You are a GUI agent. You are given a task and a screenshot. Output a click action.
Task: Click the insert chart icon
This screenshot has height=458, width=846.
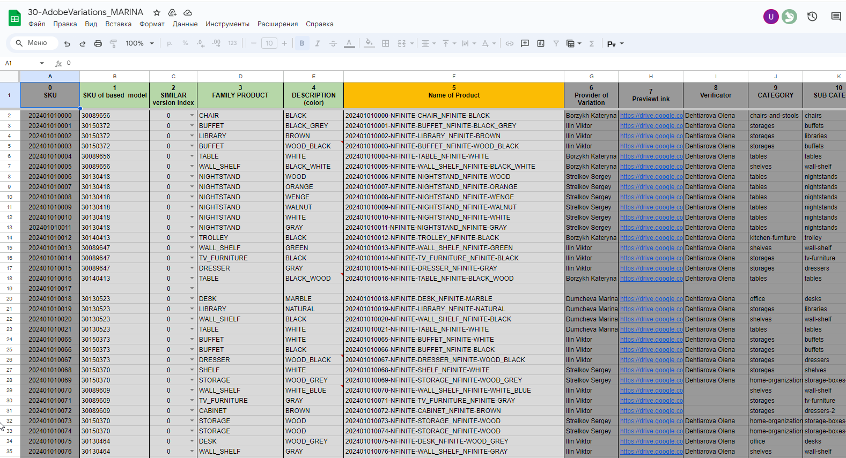click(x=541, y=43)
